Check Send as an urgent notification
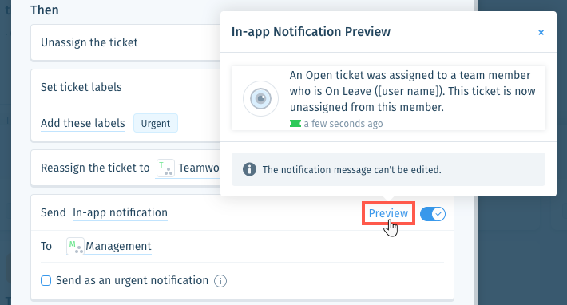 pos(46,281)
